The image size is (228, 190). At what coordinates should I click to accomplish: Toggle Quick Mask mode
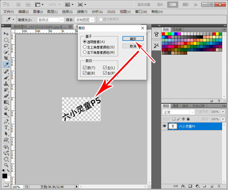pos(6,185)
